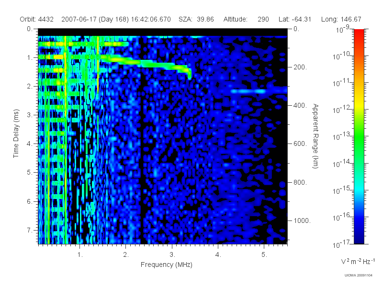The width and height of the screenshot is (383, 287).
Task: Click the '800.' apparent range tick label
Action: pyautogui.click(x=300, y=182)
